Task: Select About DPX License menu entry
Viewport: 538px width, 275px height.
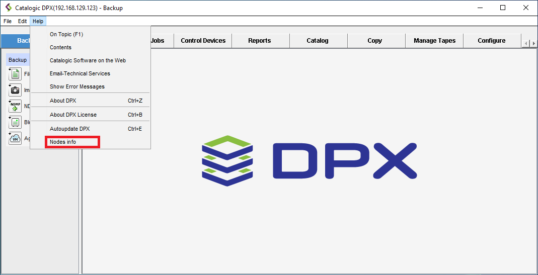Action: 73,115
